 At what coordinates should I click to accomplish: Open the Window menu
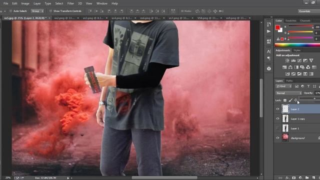pyautogui.click(x=102, y=3)
